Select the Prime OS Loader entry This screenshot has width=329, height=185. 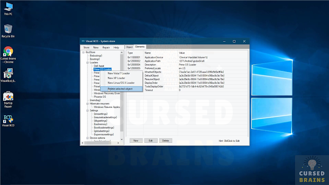click(102, 69)
